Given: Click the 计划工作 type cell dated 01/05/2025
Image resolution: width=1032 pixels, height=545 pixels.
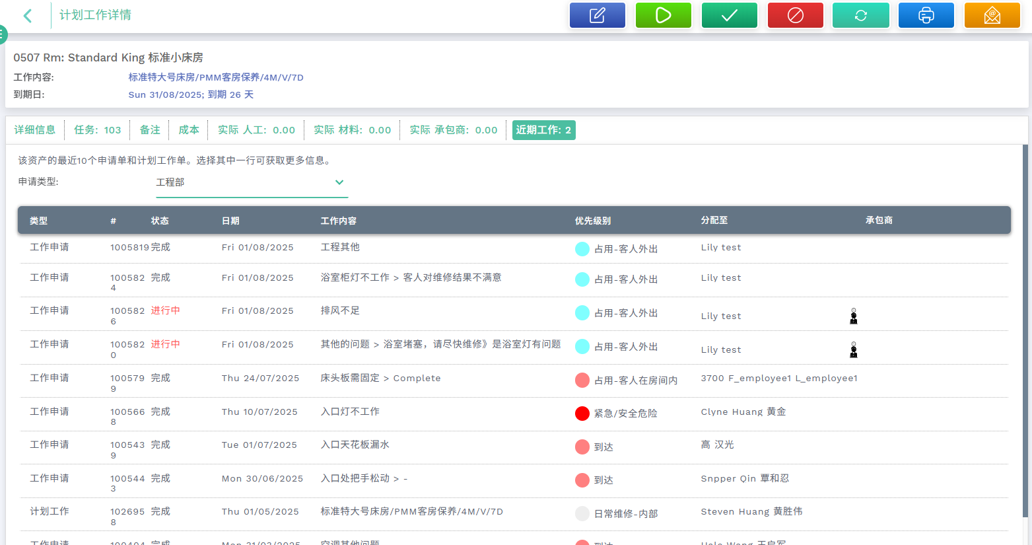Looking at the screenshot, I should coord(50,511).
